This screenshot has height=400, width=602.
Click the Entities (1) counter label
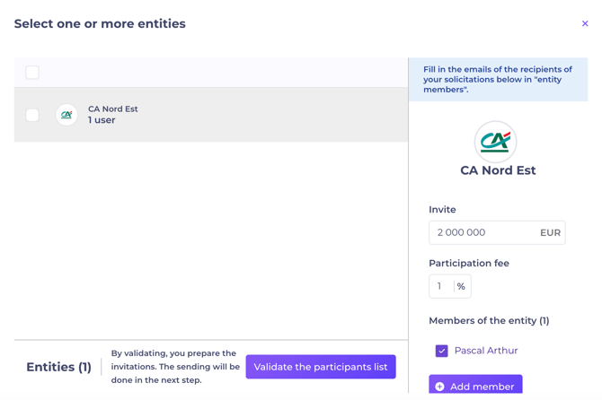pos(59,367)
